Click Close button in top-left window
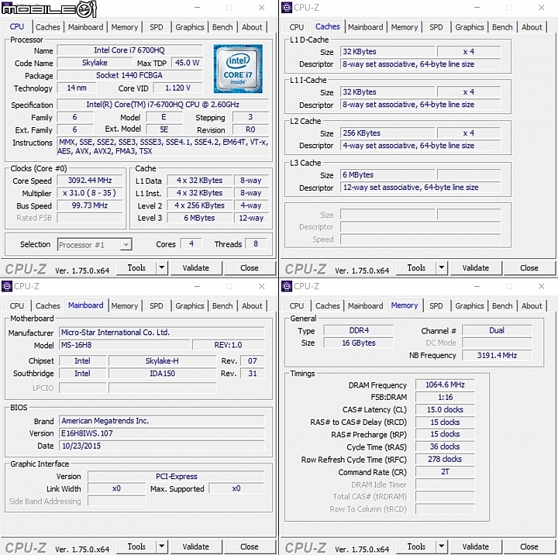This screenshot has width=558, height=555. click(249, 267)
